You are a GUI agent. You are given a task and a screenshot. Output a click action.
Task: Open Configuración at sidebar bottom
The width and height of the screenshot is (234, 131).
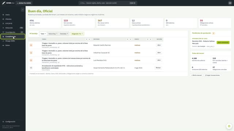[13, 122]
